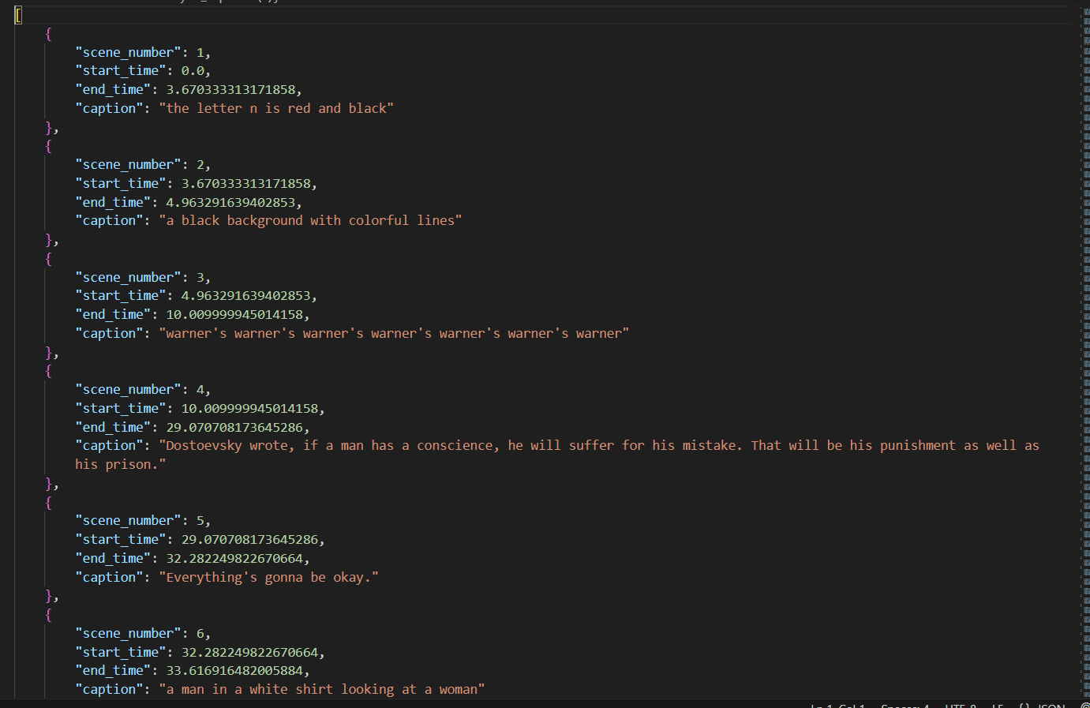Click the opening brace above "scene_number": 1
Viewport: 1090px width, 708px height.
[49, 34]
